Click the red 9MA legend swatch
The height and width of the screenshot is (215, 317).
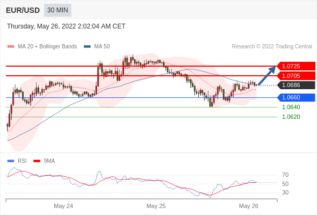coord(37,161)
